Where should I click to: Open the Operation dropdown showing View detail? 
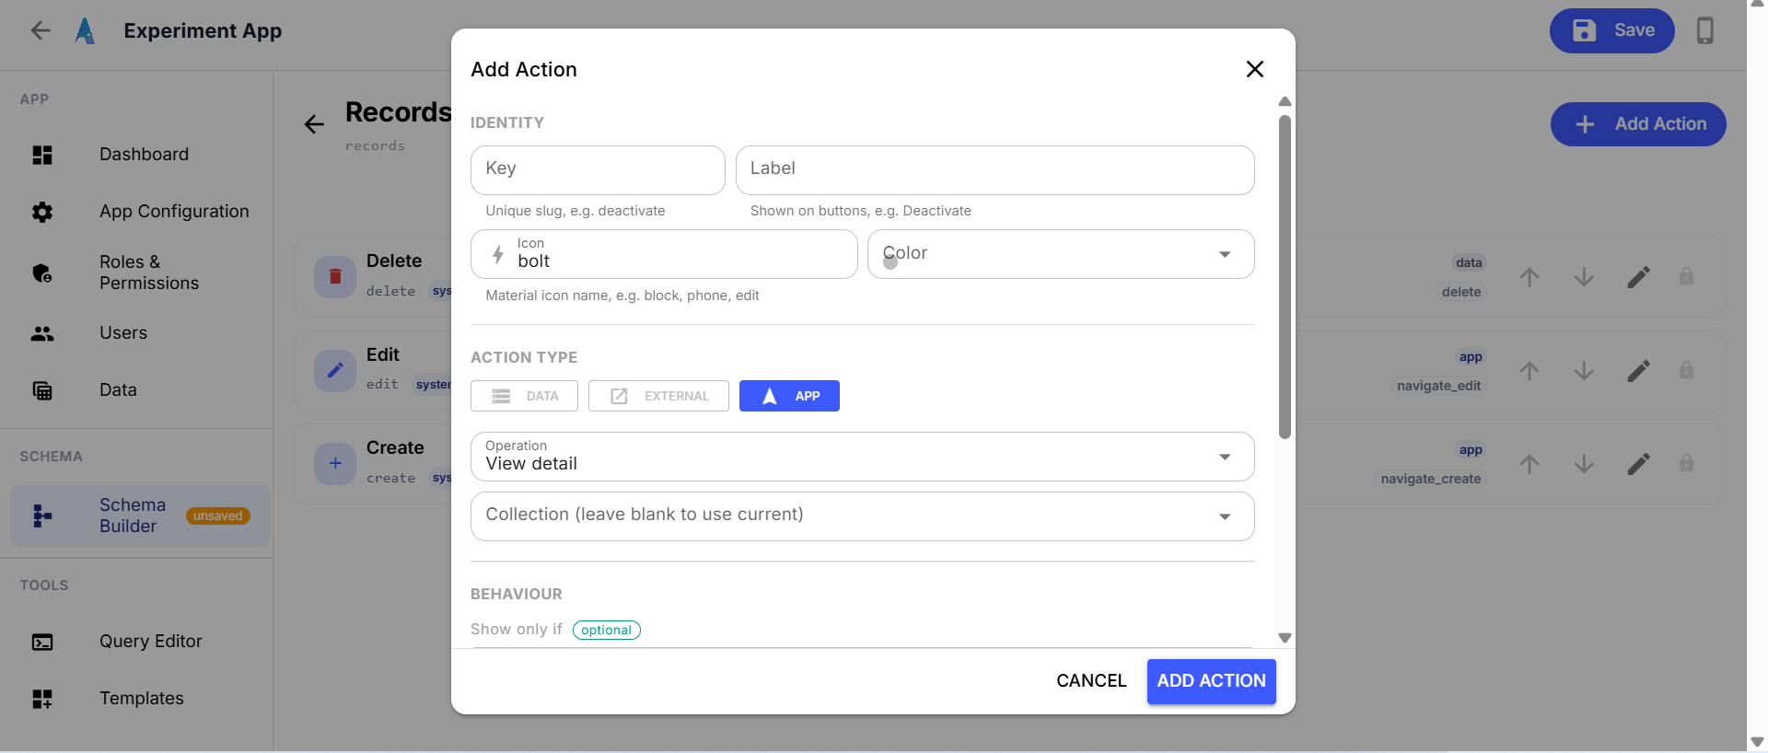tap(862, 457)
